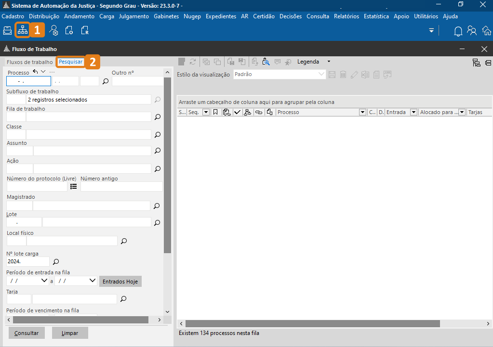Open the Seq. column filter dropdown

point(206,112)
